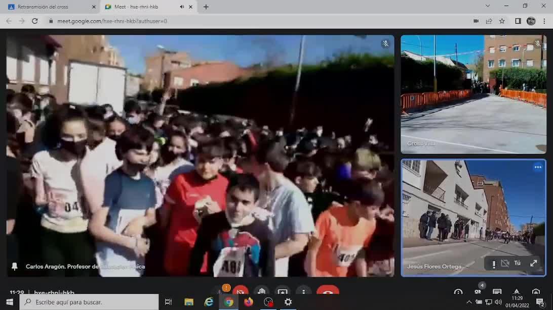Open the meeting details panel

click(458, 291)
